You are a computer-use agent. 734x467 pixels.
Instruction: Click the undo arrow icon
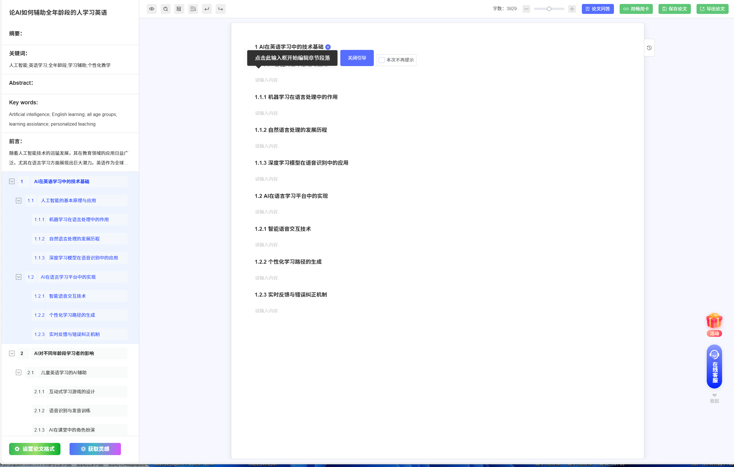pyautogui.click(x=207, y=9)
